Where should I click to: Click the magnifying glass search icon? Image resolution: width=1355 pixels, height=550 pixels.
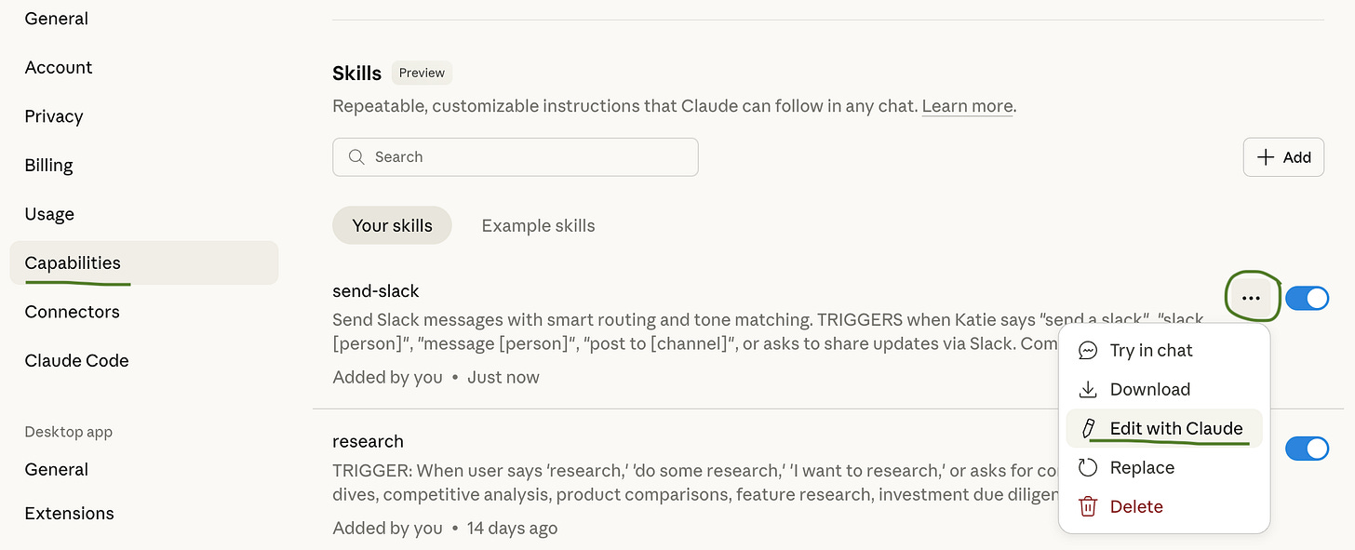pyautogui.click(x=356, y=157)
